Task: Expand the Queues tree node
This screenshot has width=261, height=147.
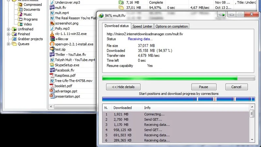Action: click(8, 44)
